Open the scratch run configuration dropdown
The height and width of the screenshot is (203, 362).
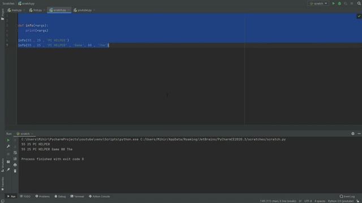click(318, 3)
